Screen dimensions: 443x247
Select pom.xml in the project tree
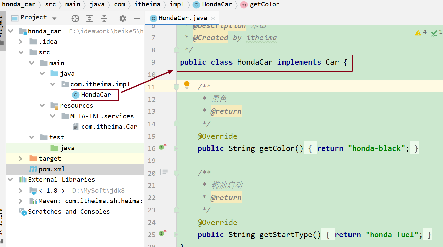pyautogui.click(x=51, y=169)
